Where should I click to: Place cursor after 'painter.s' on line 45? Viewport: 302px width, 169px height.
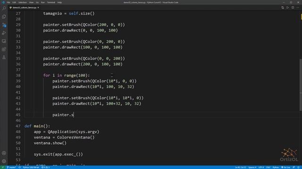74,115
